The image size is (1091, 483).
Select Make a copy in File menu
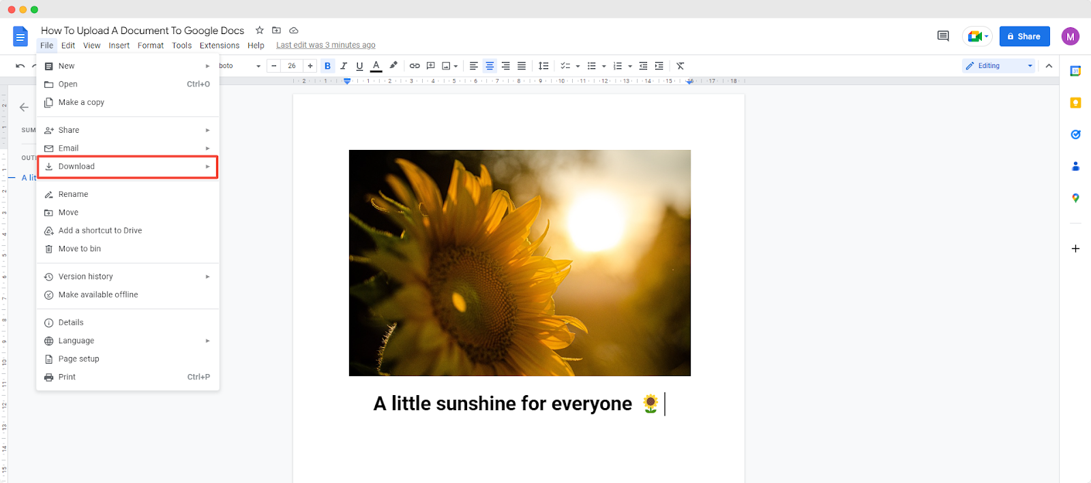point(81,103)
